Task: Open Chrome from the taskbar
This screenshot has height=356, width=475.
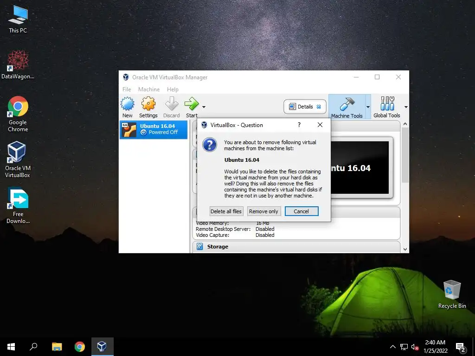Action: (80, 347)
